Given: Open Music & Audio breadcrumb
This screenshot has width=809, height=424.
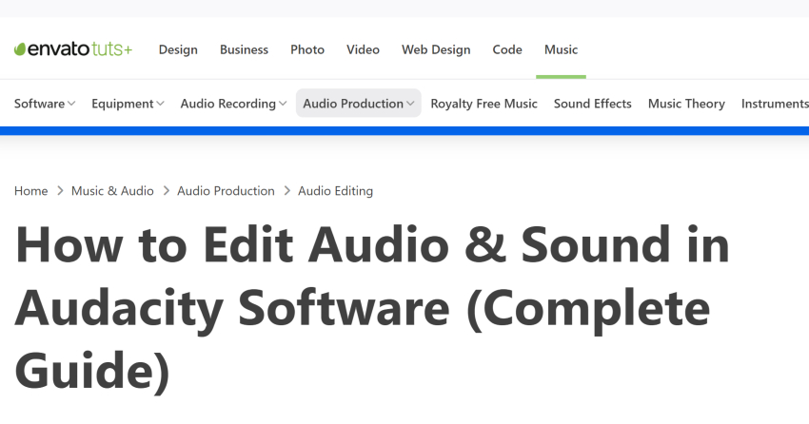Looking at the screenshot, I should pos(112,191).
